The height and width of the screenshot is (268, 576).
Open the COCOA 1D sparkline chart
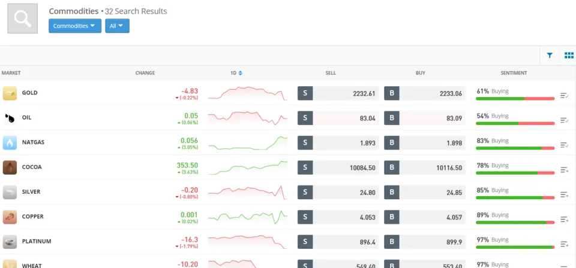[248, 167]
